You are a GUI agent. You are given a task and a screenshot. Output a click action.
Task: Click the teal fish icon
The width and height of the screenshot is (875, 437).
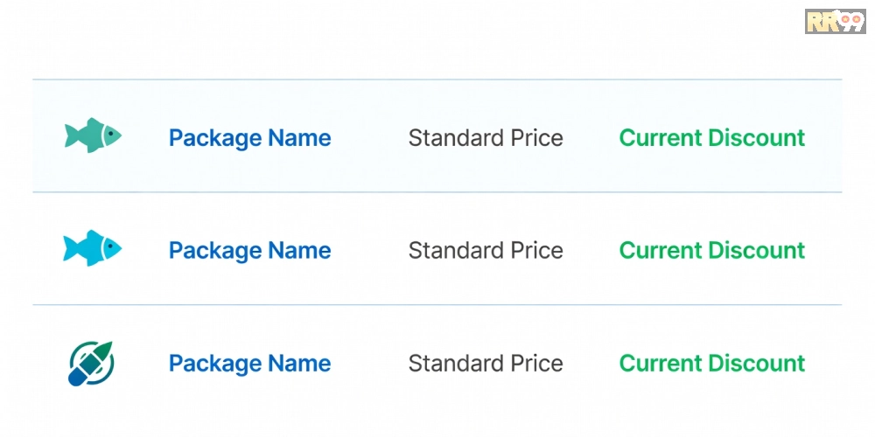92,136
